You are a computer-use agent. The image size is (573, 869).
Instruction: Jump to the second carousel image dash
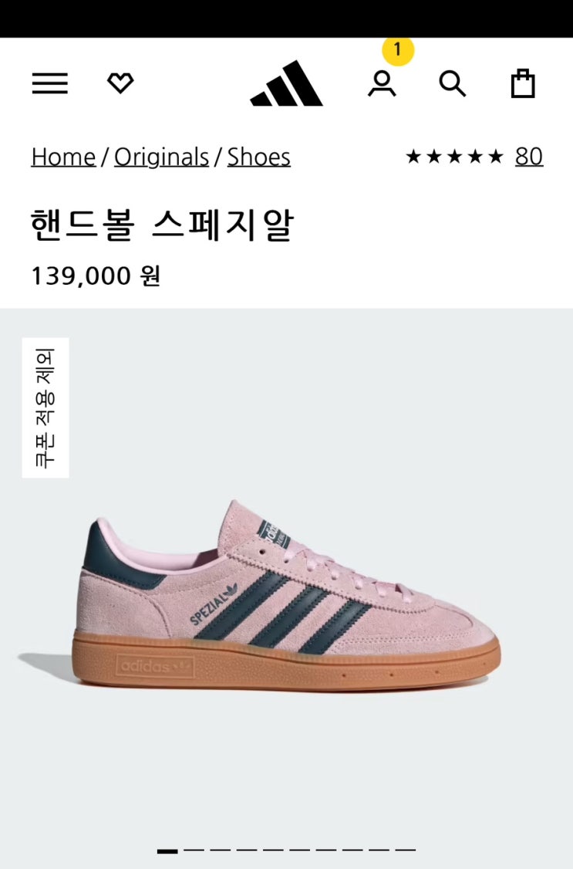coord(194,850)
